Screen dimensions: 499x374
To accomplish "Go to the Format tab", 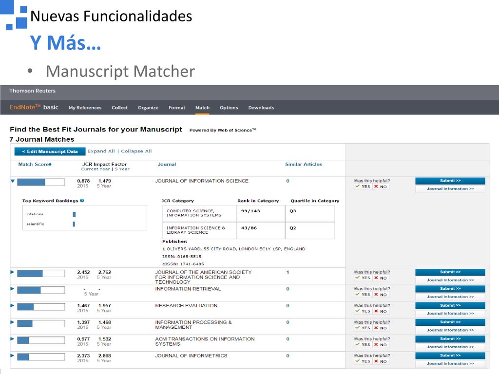I will (x=177, y=108).
